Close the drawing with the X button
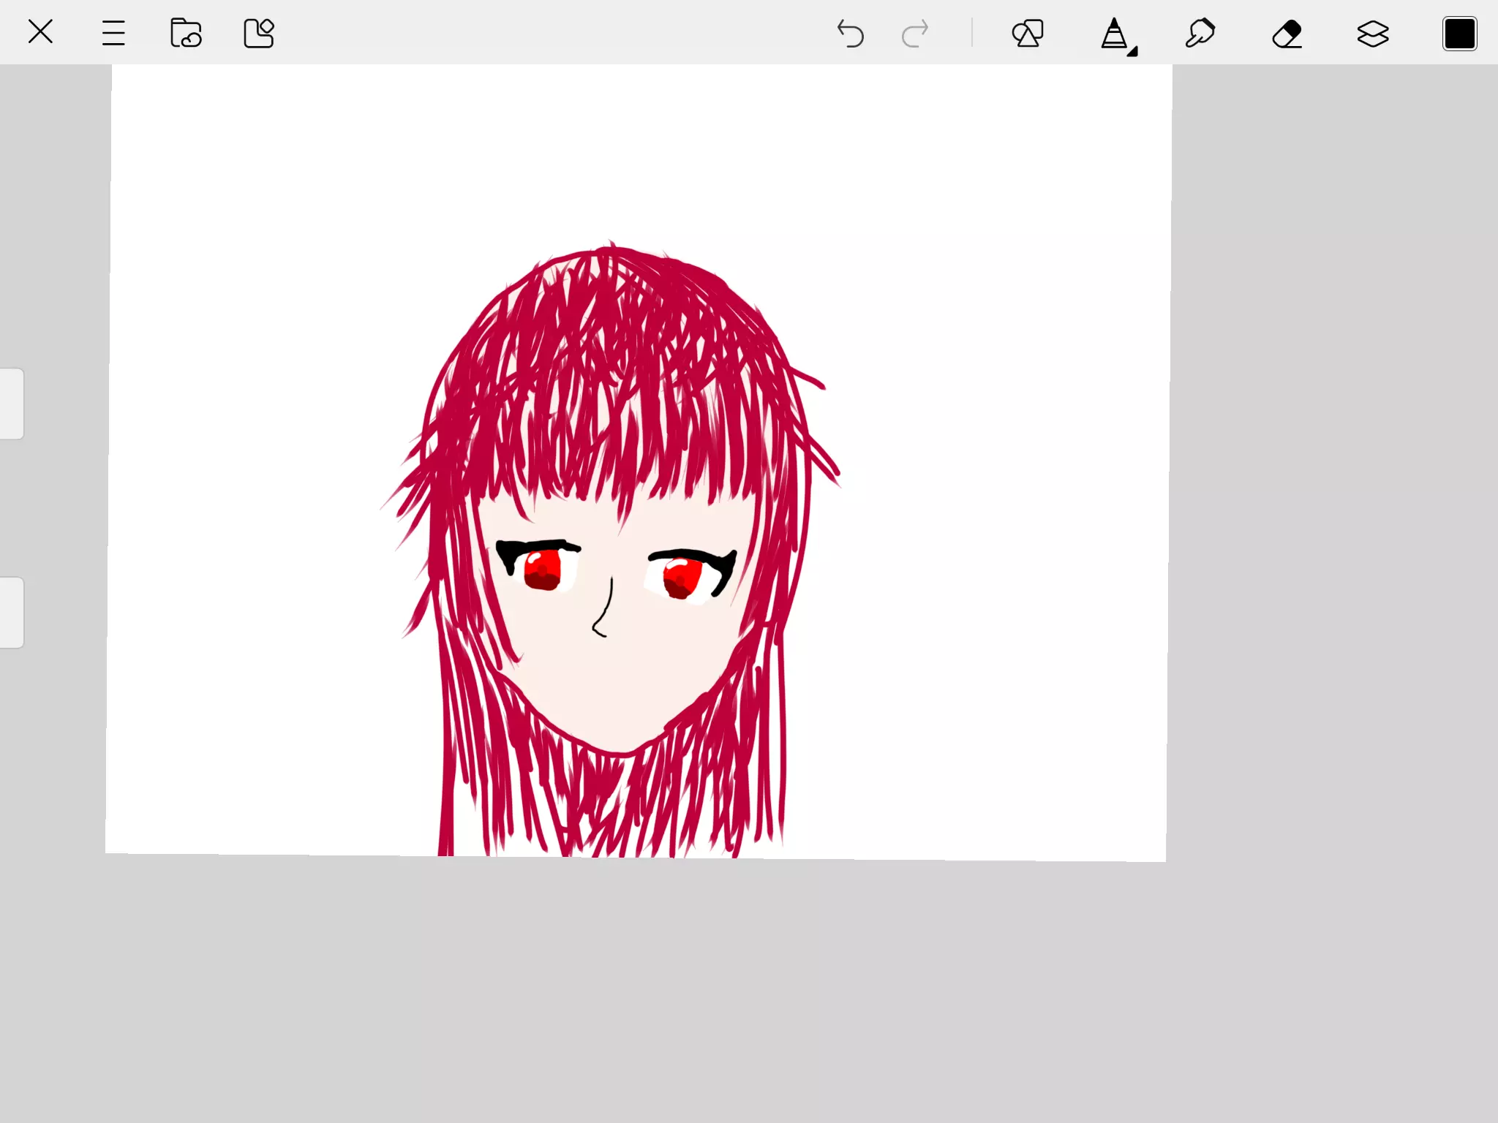 40,32
